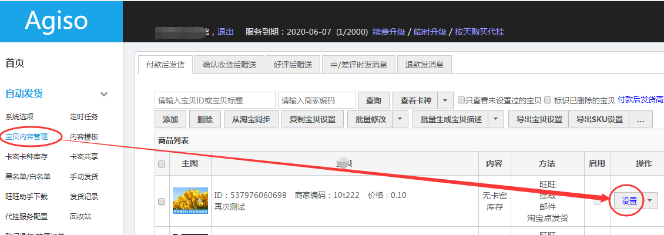Click the 续费升级 link

(x=389, y=32)
